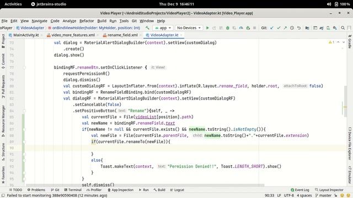Click VideoAdapter breadcrumb in navigation bar
This screenshot has height=198, width=353.
click(30, 28)
